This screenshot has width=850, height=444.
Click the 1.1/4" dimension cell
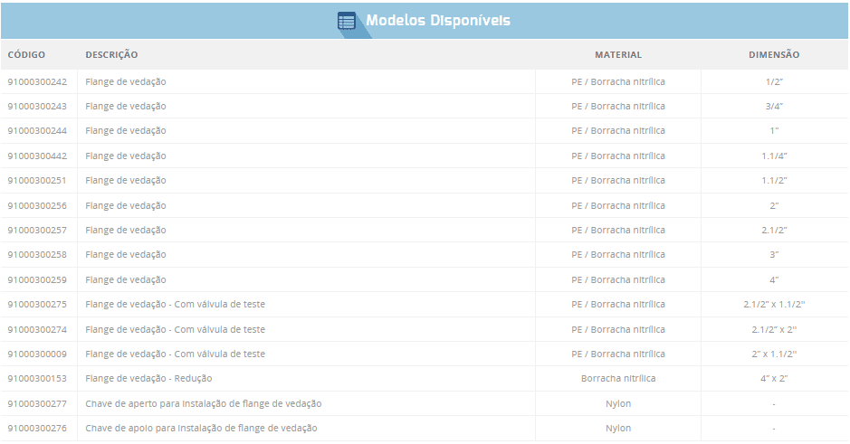coord(773,156)
